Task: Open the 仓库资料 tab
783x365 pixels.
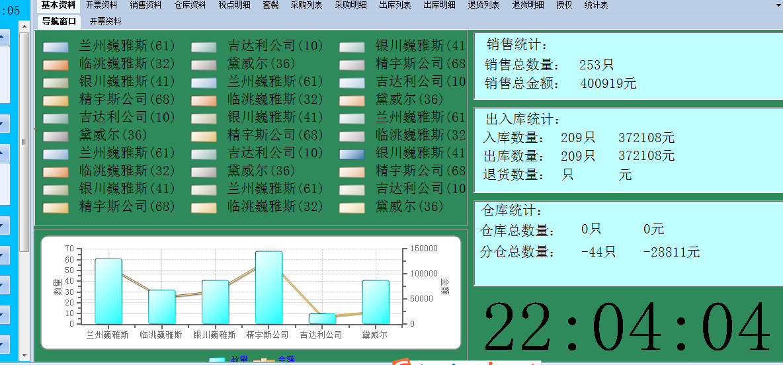Action: click(x=190, y=5)
